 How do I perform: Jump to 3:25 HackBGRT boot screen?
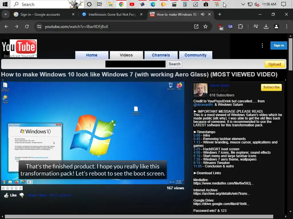[x=197, y=149]
